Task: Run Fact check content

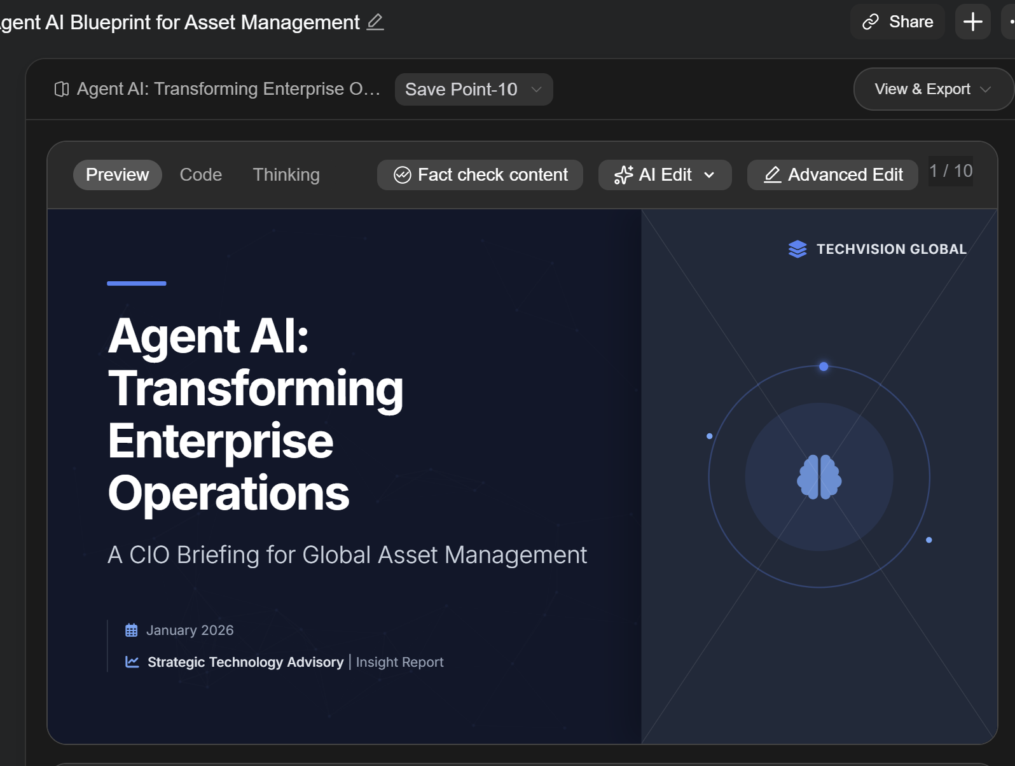Action: [480, 175]
